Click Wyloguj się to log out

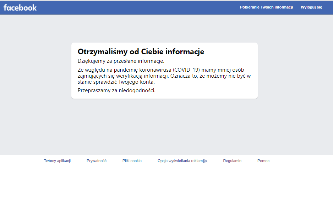point(311,7)
